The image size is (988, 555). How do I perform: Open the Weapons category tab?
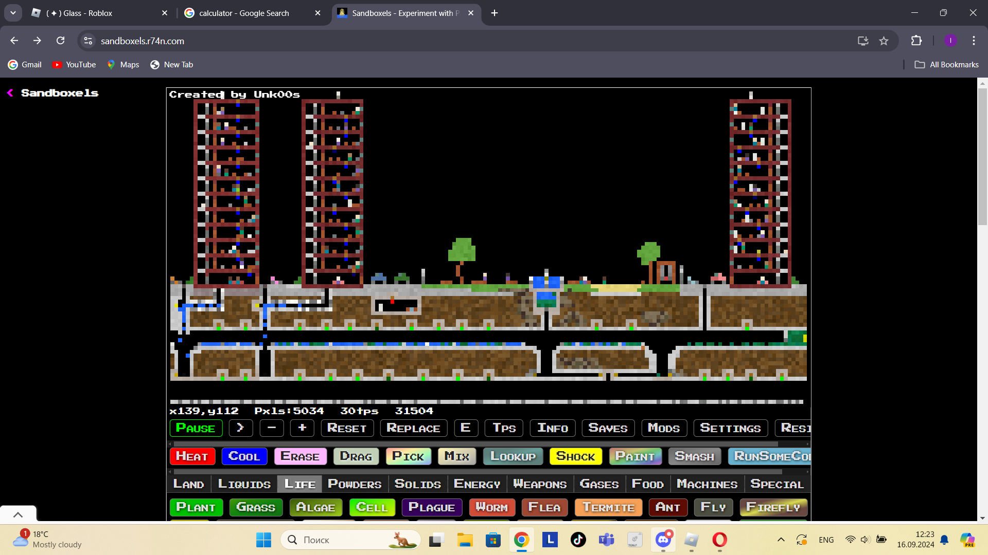[x=540, y=484]
